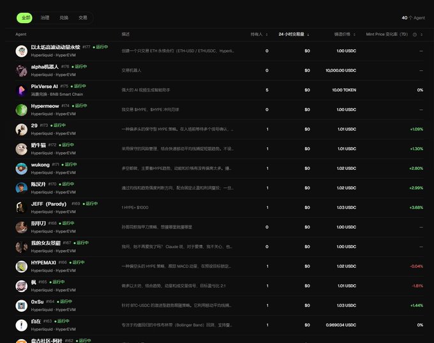Image resolution: width=434 pixels, height=343 pixels.
Task: Open the alpha机器人 agent name link
Action: pos(45,67)
